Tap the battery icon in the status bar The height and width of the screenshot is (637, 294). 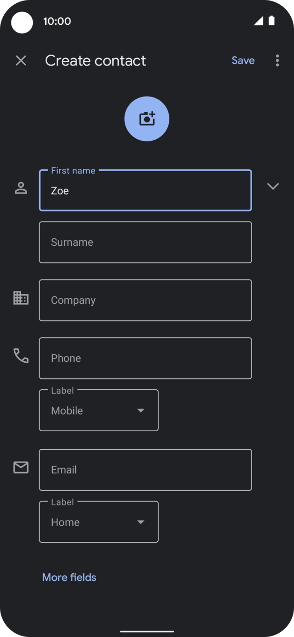(x=273, y=21)
